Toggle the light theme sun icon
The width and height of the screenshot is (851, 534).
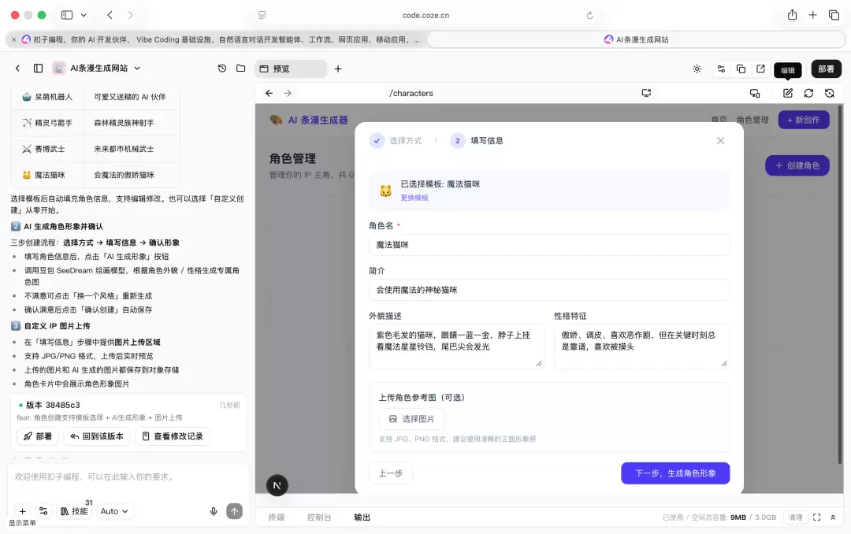[x=697, y=69]
